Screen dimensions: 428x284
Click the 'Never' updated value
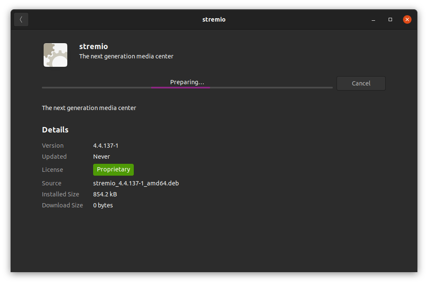(x=101, y=157)
